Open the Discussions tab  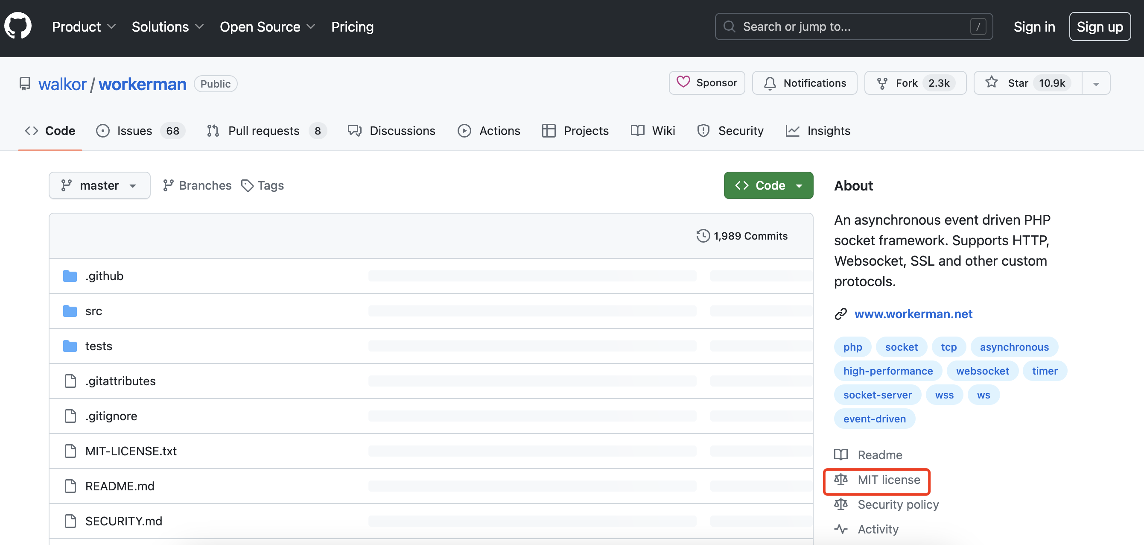tap(391, 131)
